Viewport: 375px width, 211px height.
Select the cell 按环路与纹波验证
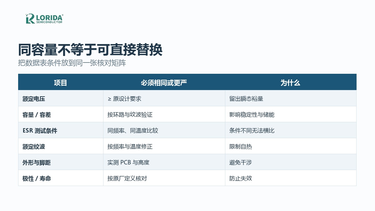(x=164, y=114)
